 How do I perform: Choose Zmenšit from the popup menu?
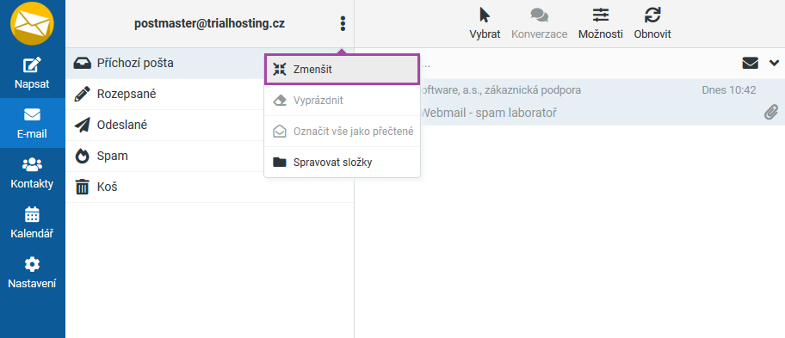(342, 70)
